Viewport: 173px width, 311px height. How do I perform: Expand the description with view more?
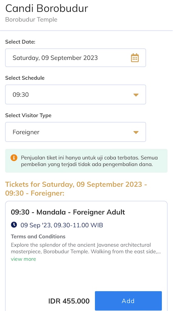coord(23,259)
